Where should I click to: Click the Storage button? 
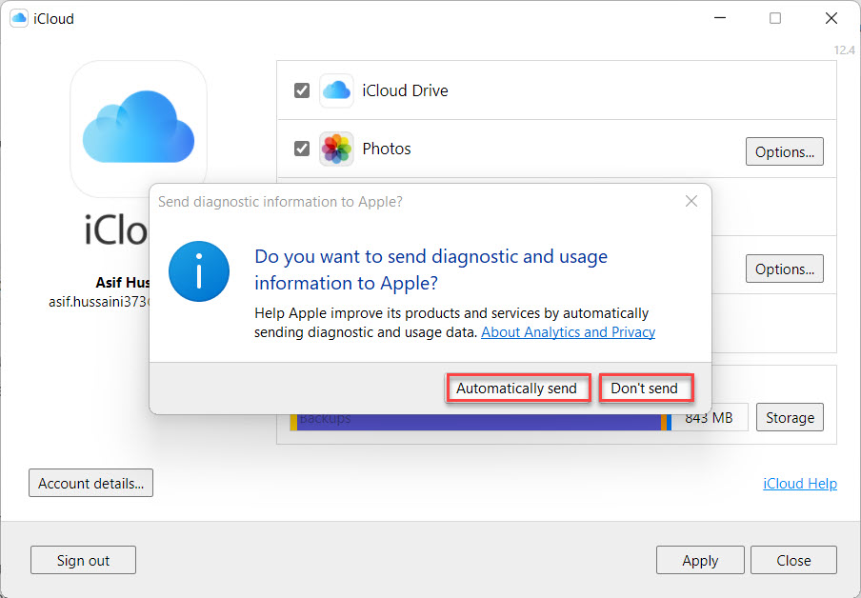(790, 417)
